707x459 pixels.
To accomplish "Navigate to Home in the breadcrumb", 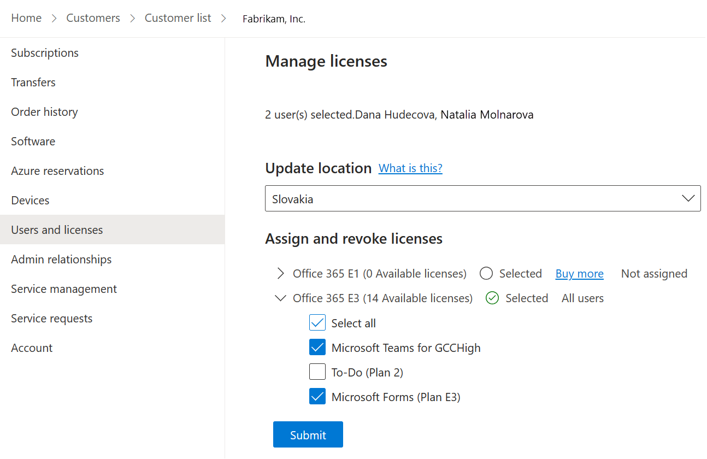I will (x=26, y=17).
